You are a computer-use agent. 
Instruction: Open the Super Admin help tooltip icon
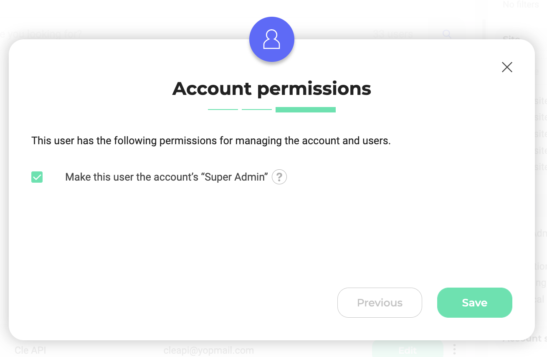[x=279, y=177]
